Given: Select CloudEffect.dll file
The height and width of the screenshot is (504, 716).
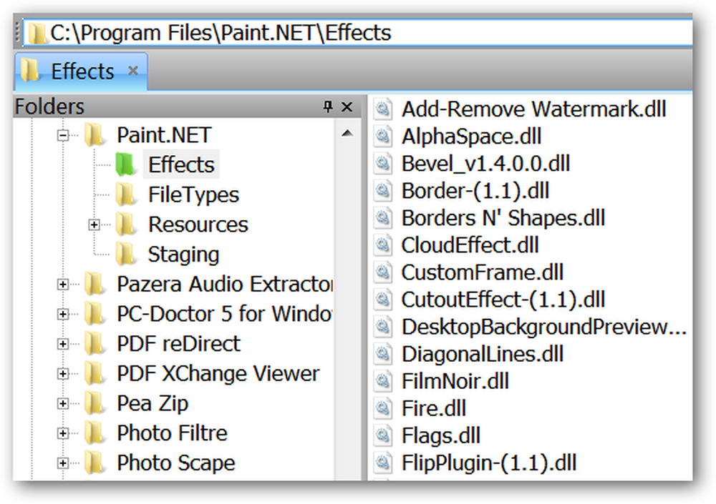Looking at the screenshot, I should [x=470, y=245].
